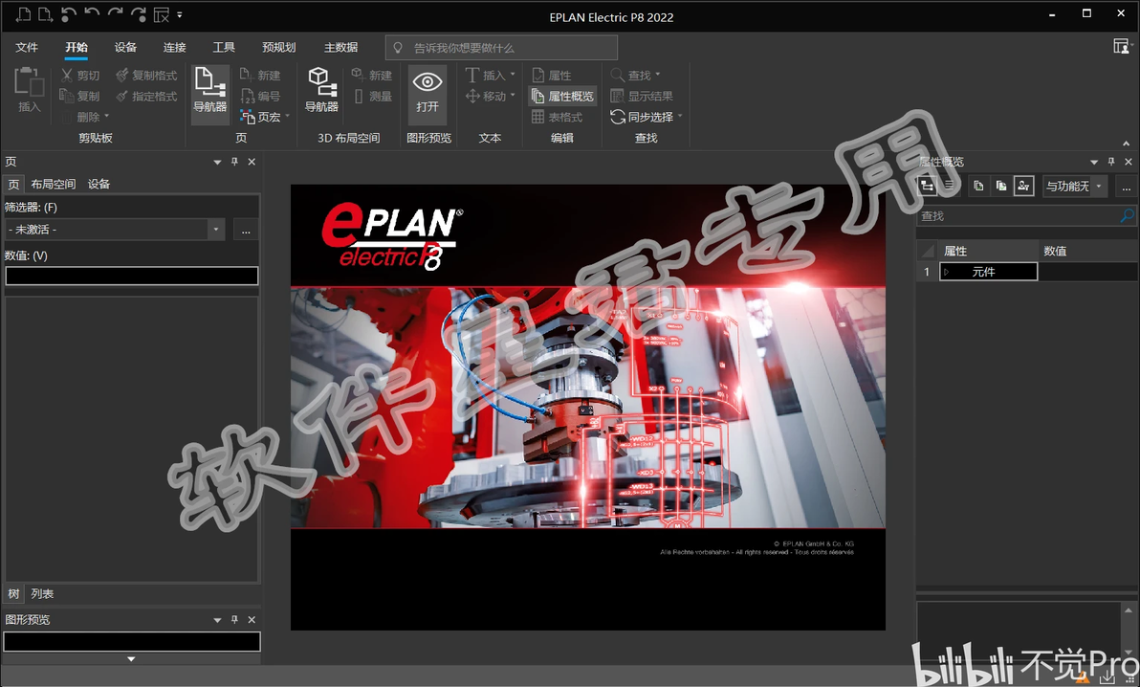1140x687 pixels.
Task: Click the second paste-properties icon in 属性概览 toolbar
Action: tap(1001, 187)
